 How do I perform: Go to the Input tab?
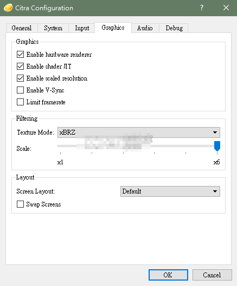point(82,28)
